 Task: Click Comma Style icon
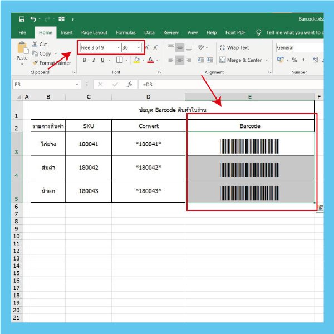(303, 60)
